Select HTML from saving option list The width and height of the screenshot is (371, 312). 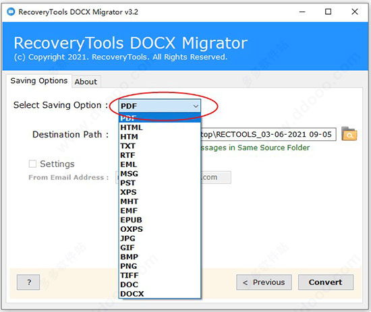[x=160, y=127]
